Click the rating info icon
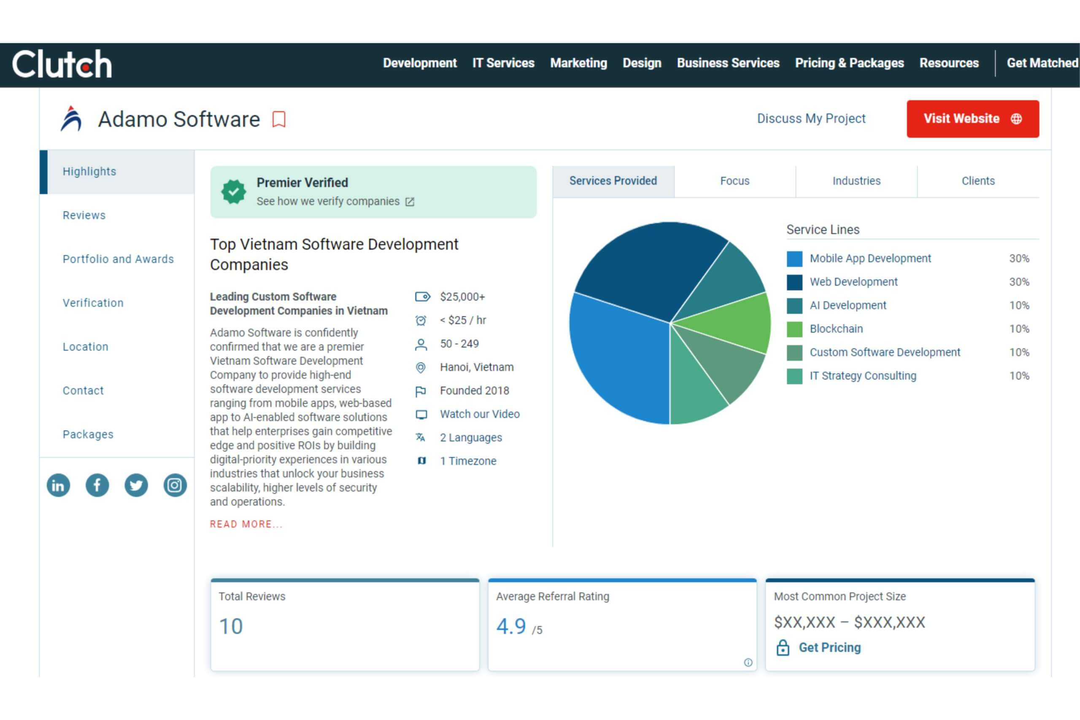 (x=748, y=662)
